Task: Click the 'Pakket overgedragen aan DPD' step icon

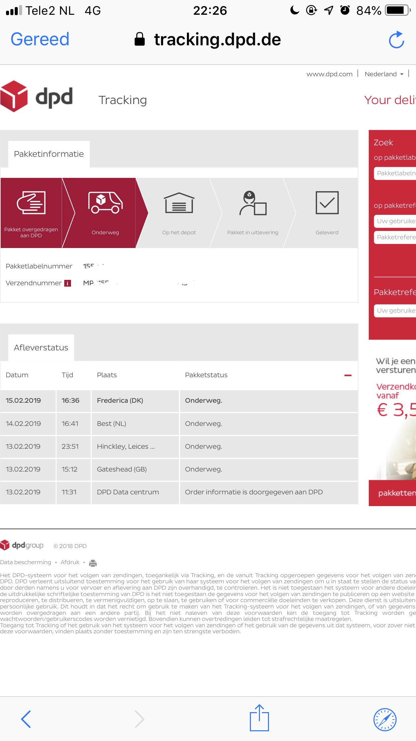Action: coord(31,203)
